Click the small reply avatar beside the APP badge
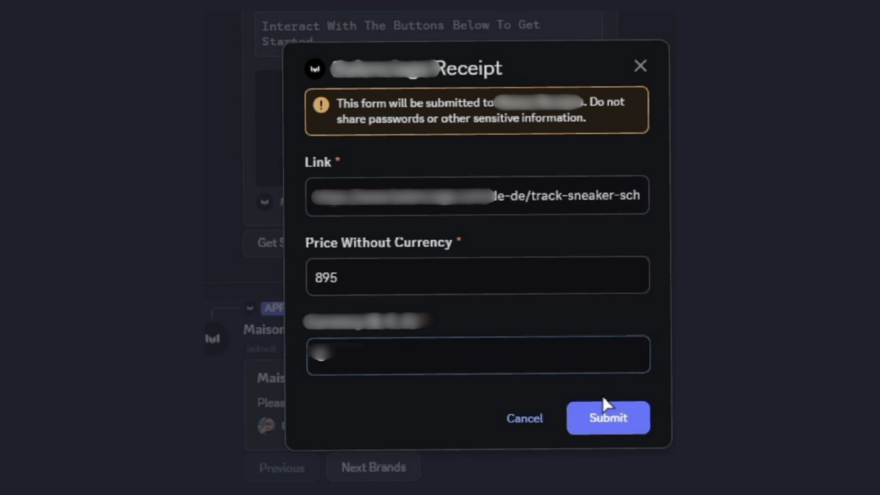Viewport: 880px width, 495px height. (x=250, y=308)
